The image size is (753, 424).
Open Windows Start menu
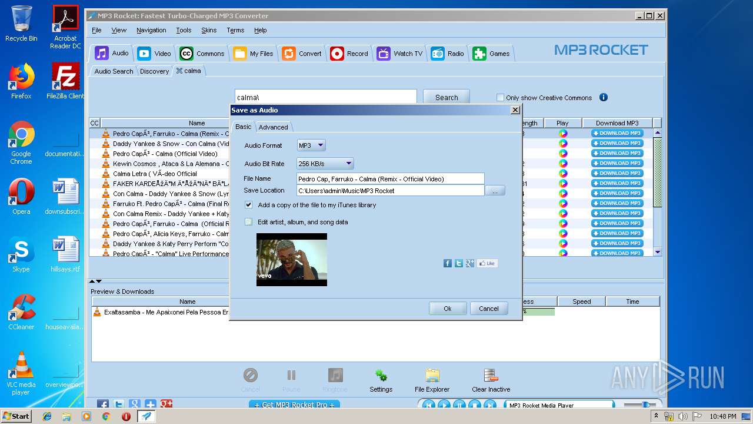[16, 416]
